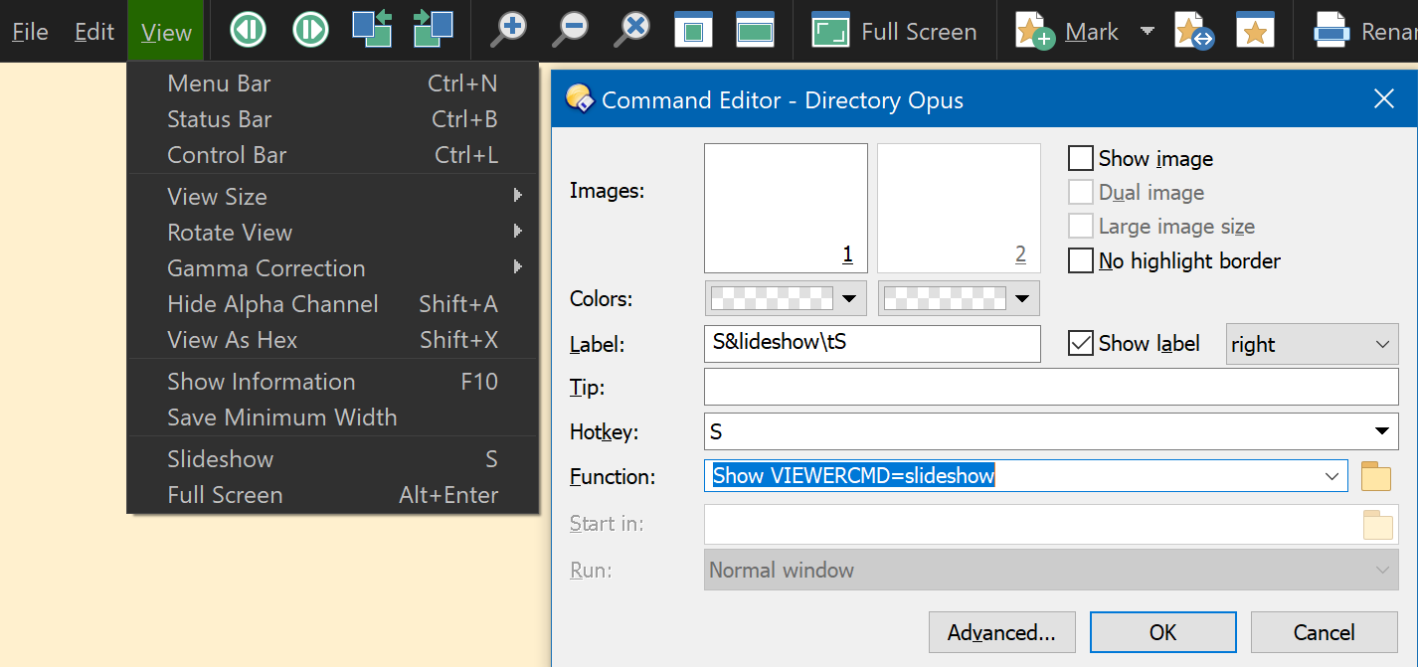The height and width of the screenshot is (667, 1418).
Task: Click the blue squares icon with left arrow
Action: pos(372,30)
